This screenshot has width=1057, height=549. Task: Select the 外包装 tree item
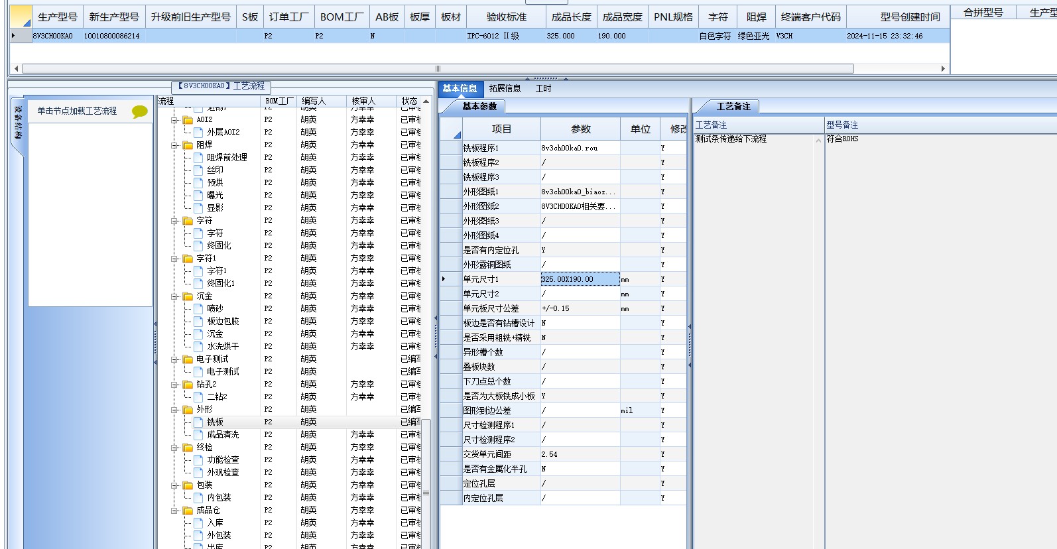click(x=219, y=536)
